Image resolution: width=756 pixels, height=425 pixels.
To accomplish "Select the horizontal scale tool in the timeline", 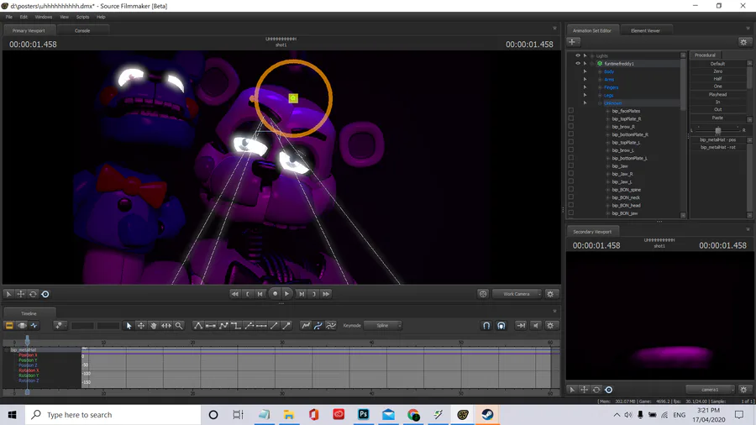I will click(166, 326).
